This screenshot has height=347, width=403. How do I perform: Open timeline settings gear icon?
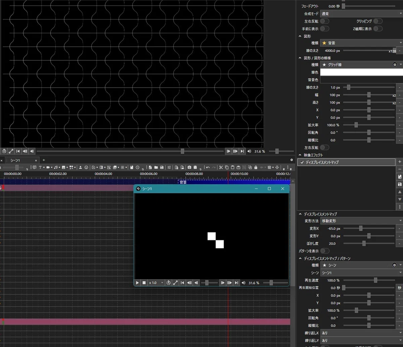291,160
